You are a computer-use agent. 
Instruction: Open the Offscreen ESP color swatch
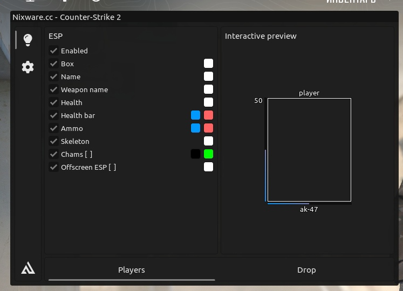[x=208, y=167]
